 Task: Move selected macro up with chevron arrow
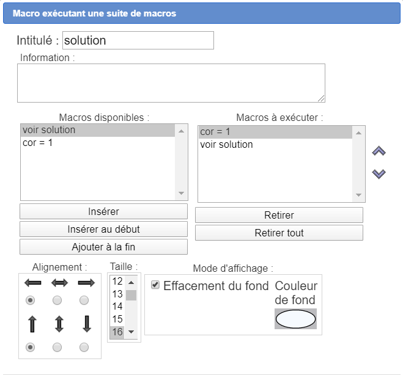[x=379, y=151]
